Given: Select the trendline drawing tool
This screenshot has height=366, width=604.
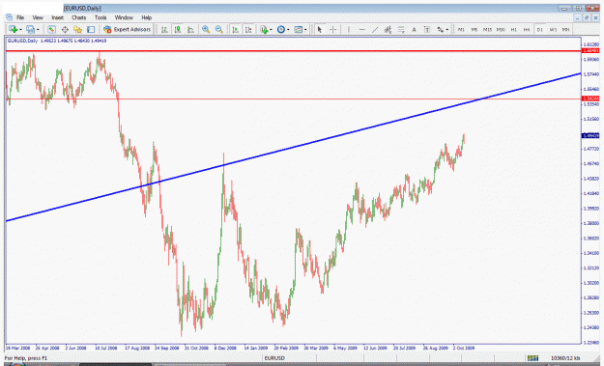Looking at the screenshot, I should pyautogui.click(x=375, y=29).
